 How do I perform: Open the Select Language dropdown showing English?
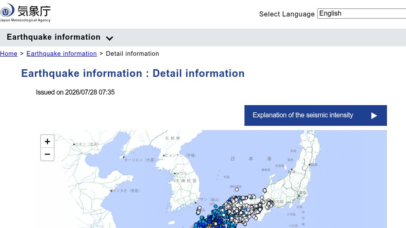point(362,14)
